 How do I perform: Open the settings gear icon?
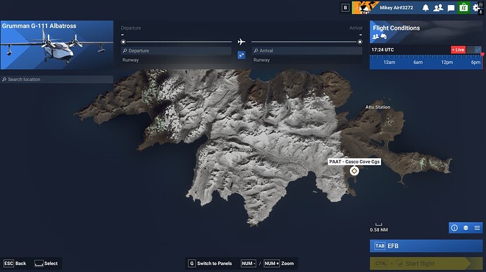(475, 8)
